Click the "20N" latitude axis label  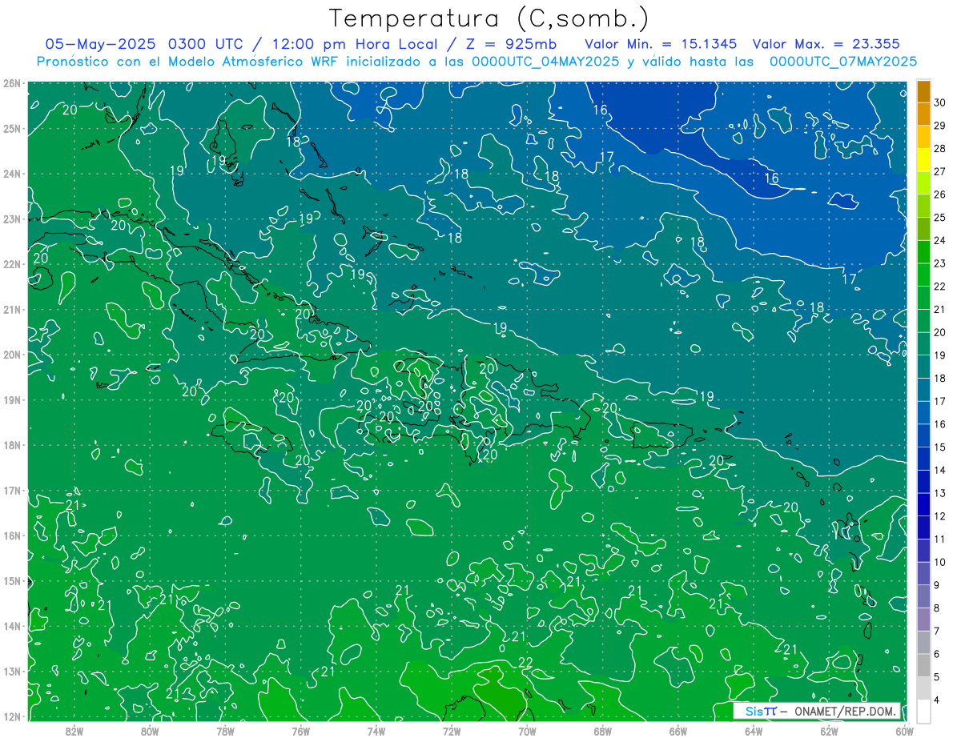tap(12, 355)
